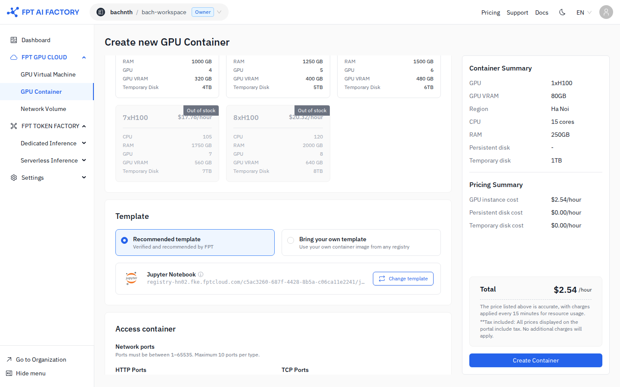Open the Docs link
This screenshot has height=387, width=620.
point(542,12)
